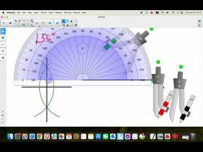Select the Text tool with letter A
This screenshot has height=152, width=203.
click(x=68, y=25)
